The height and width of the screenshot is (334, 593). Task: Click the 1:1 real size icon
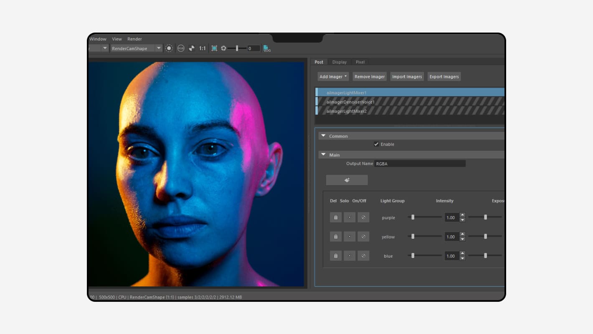202,48
